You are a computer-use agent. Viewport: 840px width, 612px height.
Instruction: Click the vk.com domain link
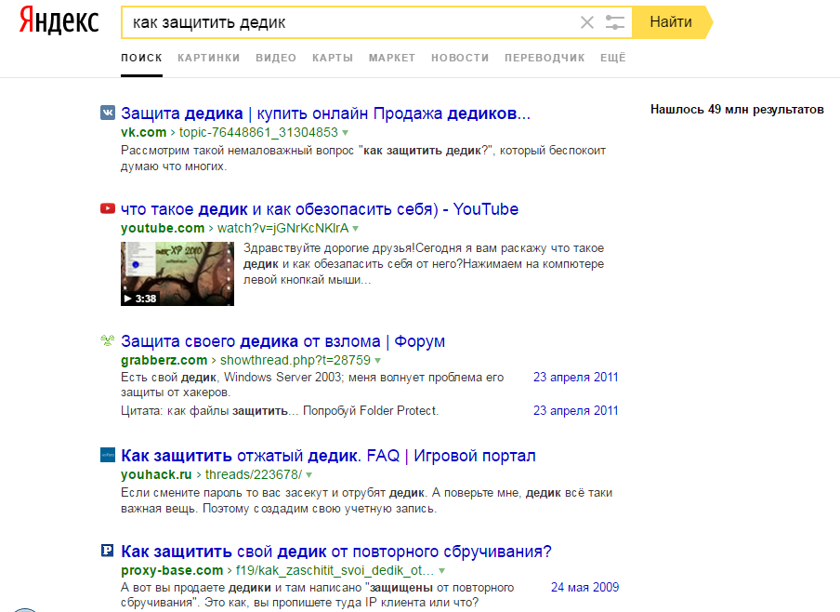[x=144, y=132]
